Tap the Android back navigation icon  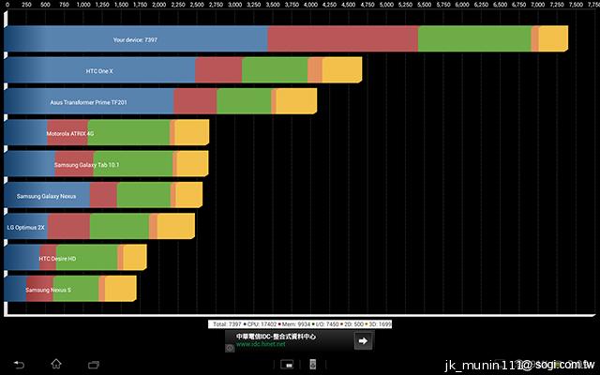tap(16, 363)
